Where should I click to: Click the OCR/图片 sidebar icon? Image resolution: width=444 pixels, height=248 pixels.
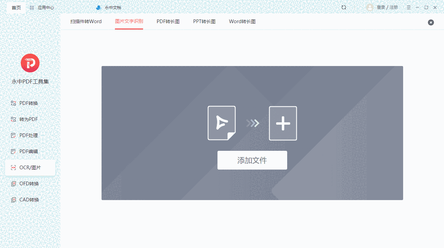[x=13, y=167]
